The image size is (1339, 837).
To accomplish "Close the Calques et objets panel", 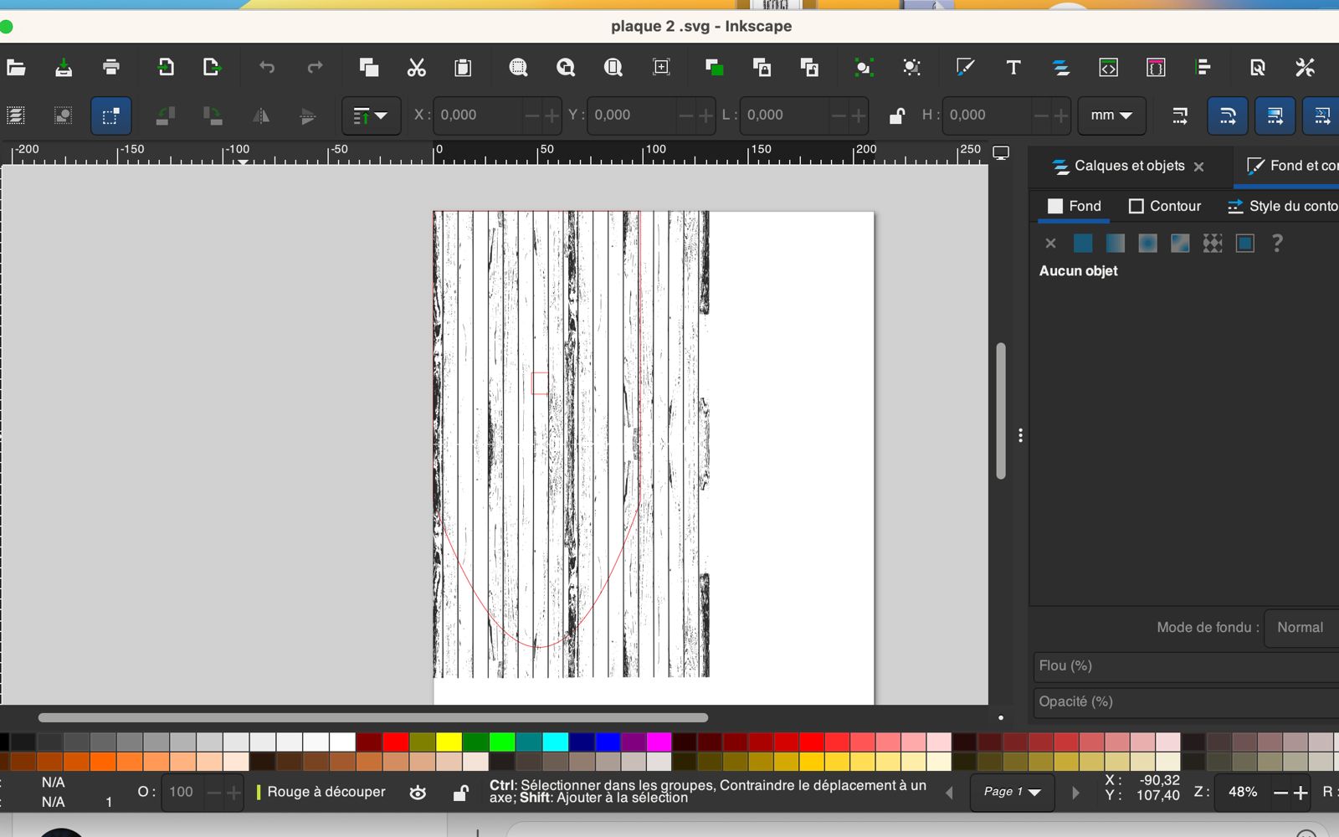I will click(1198, 167).
